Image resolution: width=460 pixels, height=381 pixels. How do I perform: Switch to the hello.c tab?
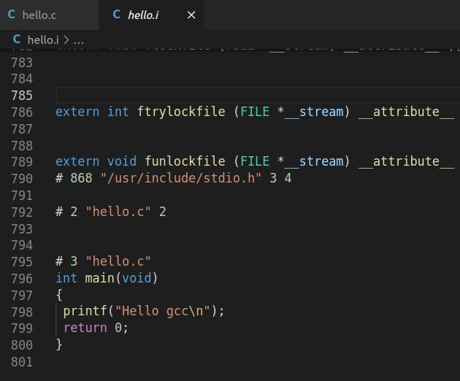pos(39,15)
